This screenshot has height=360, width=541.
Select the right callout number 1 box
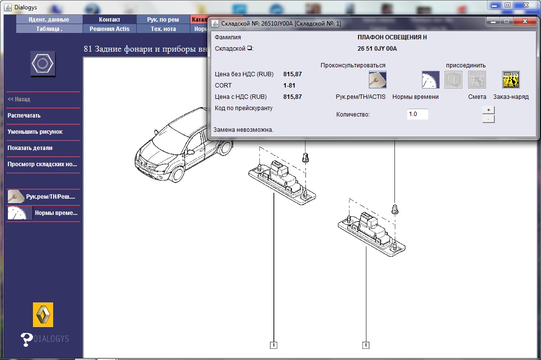[366, 345]
